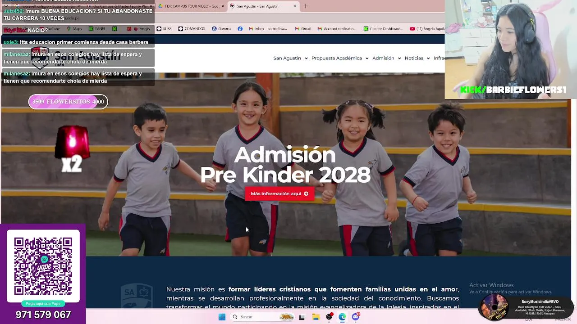Open the Inbox - barbieflow Gmail bookmark
Image resolution: width=577 pixels, height=324 pixels.
[x=267, y=29]
